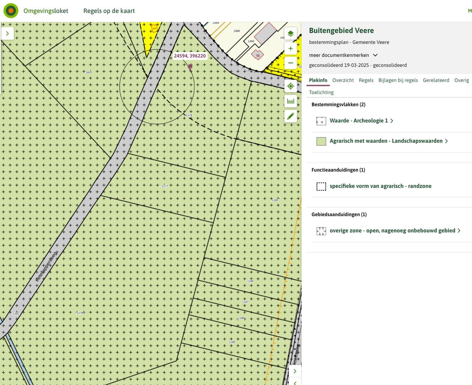Click the map location pin marker
Image resolution: width=472 pixels, height=385 pixels.
click(x=190, y=66)
